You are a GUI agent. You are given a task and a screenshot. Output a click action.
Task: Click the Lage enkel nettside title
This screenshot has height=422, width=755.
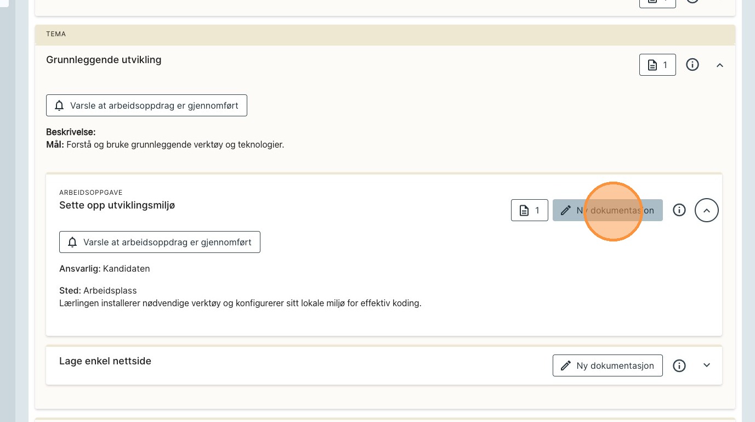coord(105,361)
